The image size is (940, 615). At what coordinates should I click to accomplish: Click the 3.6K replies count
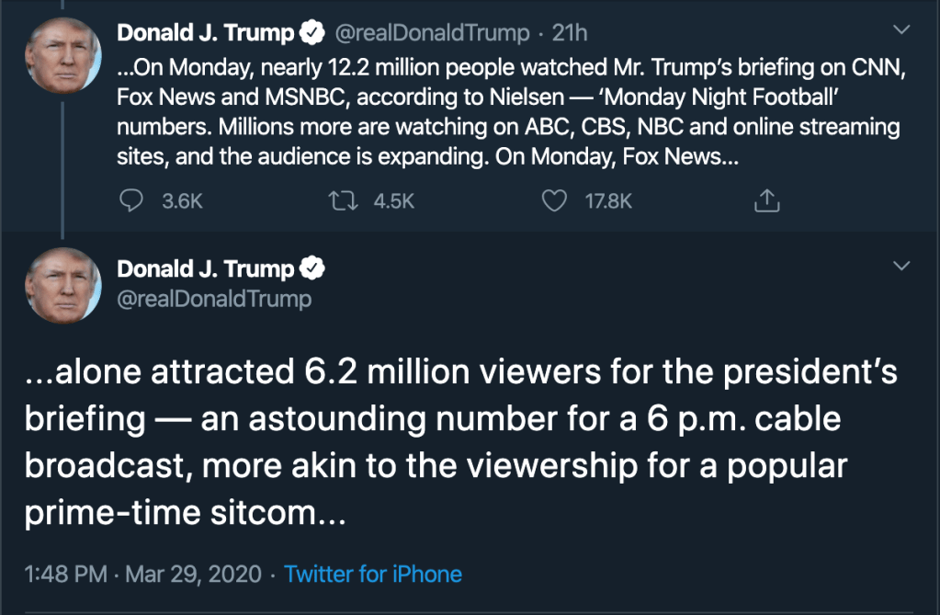coord(182,200)
